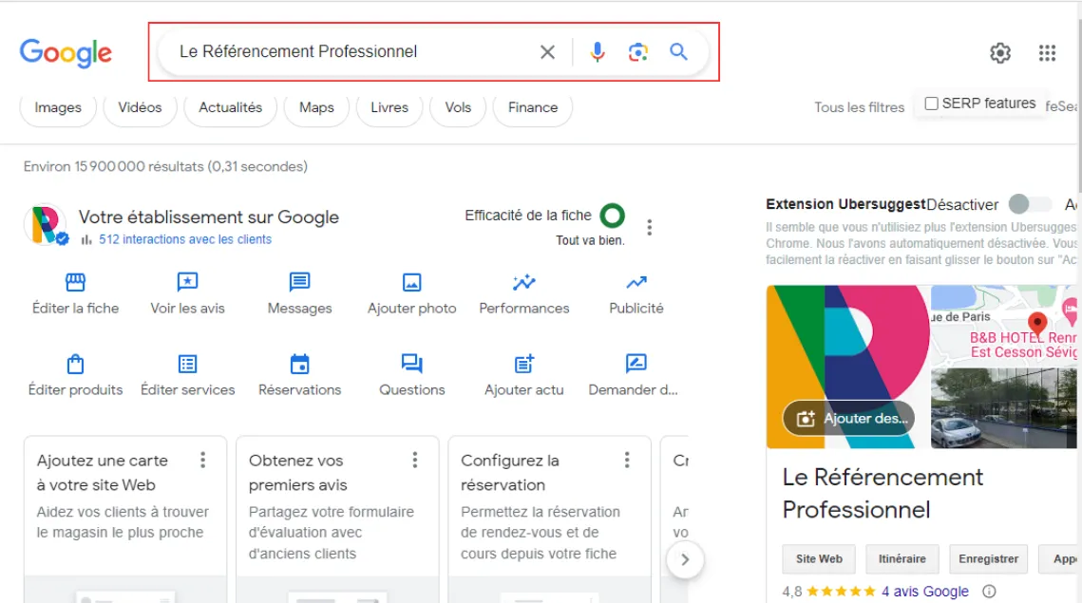Image resolution: width=1082 pixels, height=603 pixels.
Task: Click the Le Référencement Professionnel panel title
Action: pyautogui.click(x=883, y=493)
